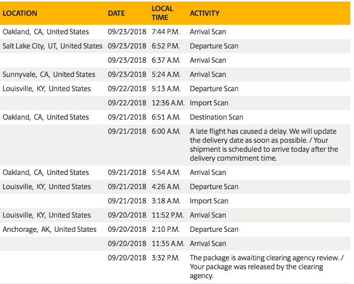This screenshot has height=284, width=354.
Task: Click the 6:52 P.M. time cell
Action: (166, 46)
